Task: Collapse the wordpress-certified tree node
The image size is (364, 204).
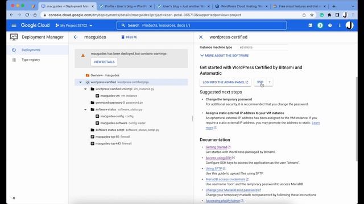Action: pyautogui.click(x=80, y=82)
